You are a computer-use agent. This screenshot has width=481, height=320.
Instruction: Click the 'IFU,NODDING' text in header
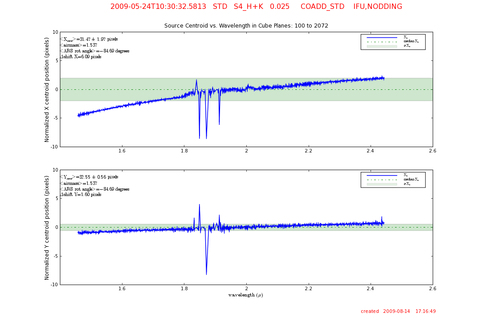378,7
